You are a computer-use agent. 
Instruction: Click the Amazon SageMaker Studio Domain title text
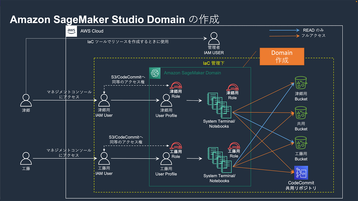97,20
